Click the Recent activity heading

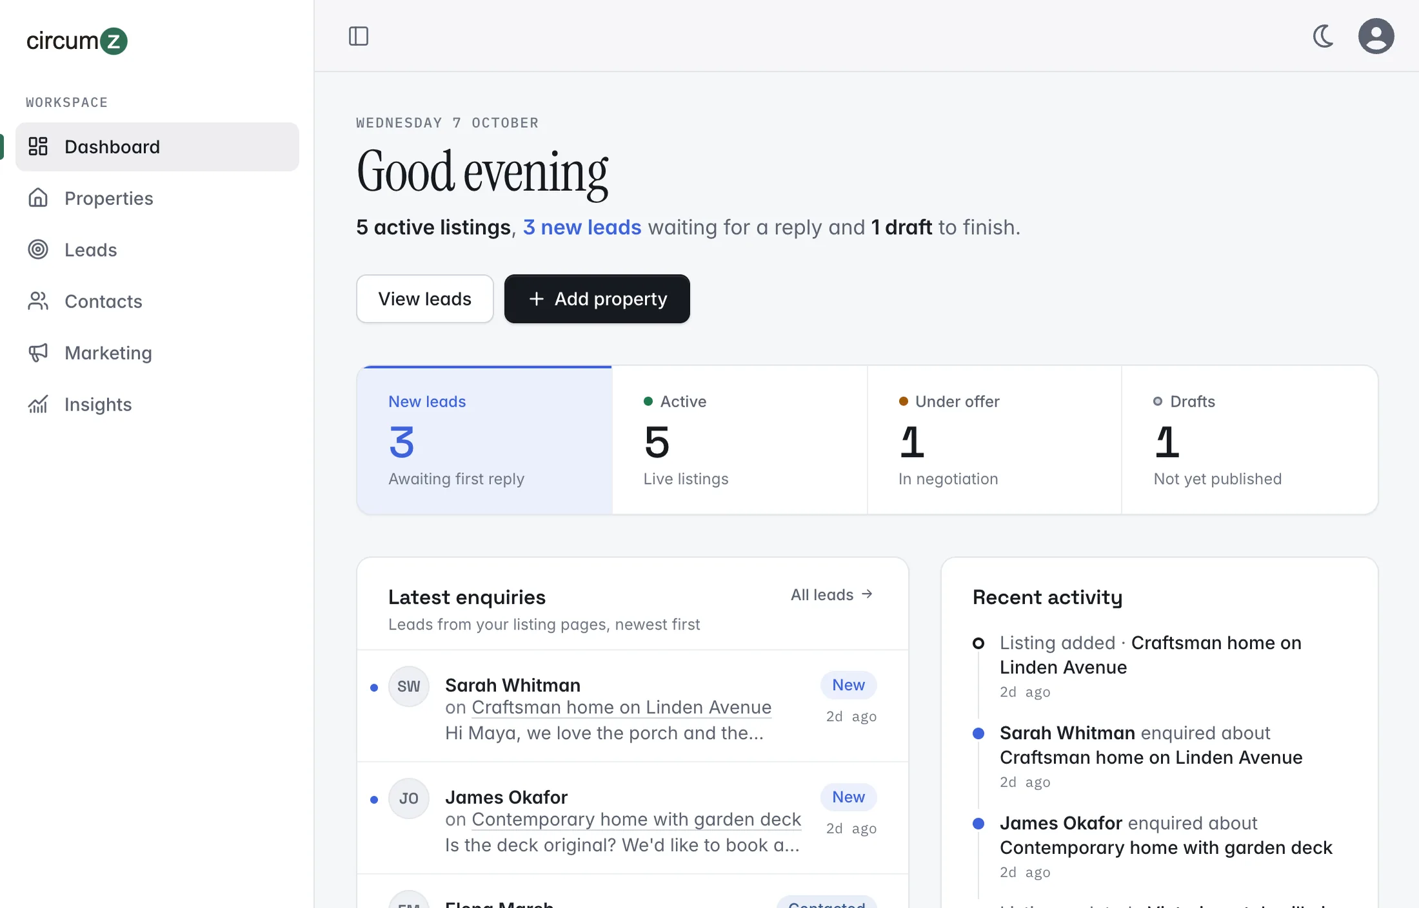[x=1047, y=597]
